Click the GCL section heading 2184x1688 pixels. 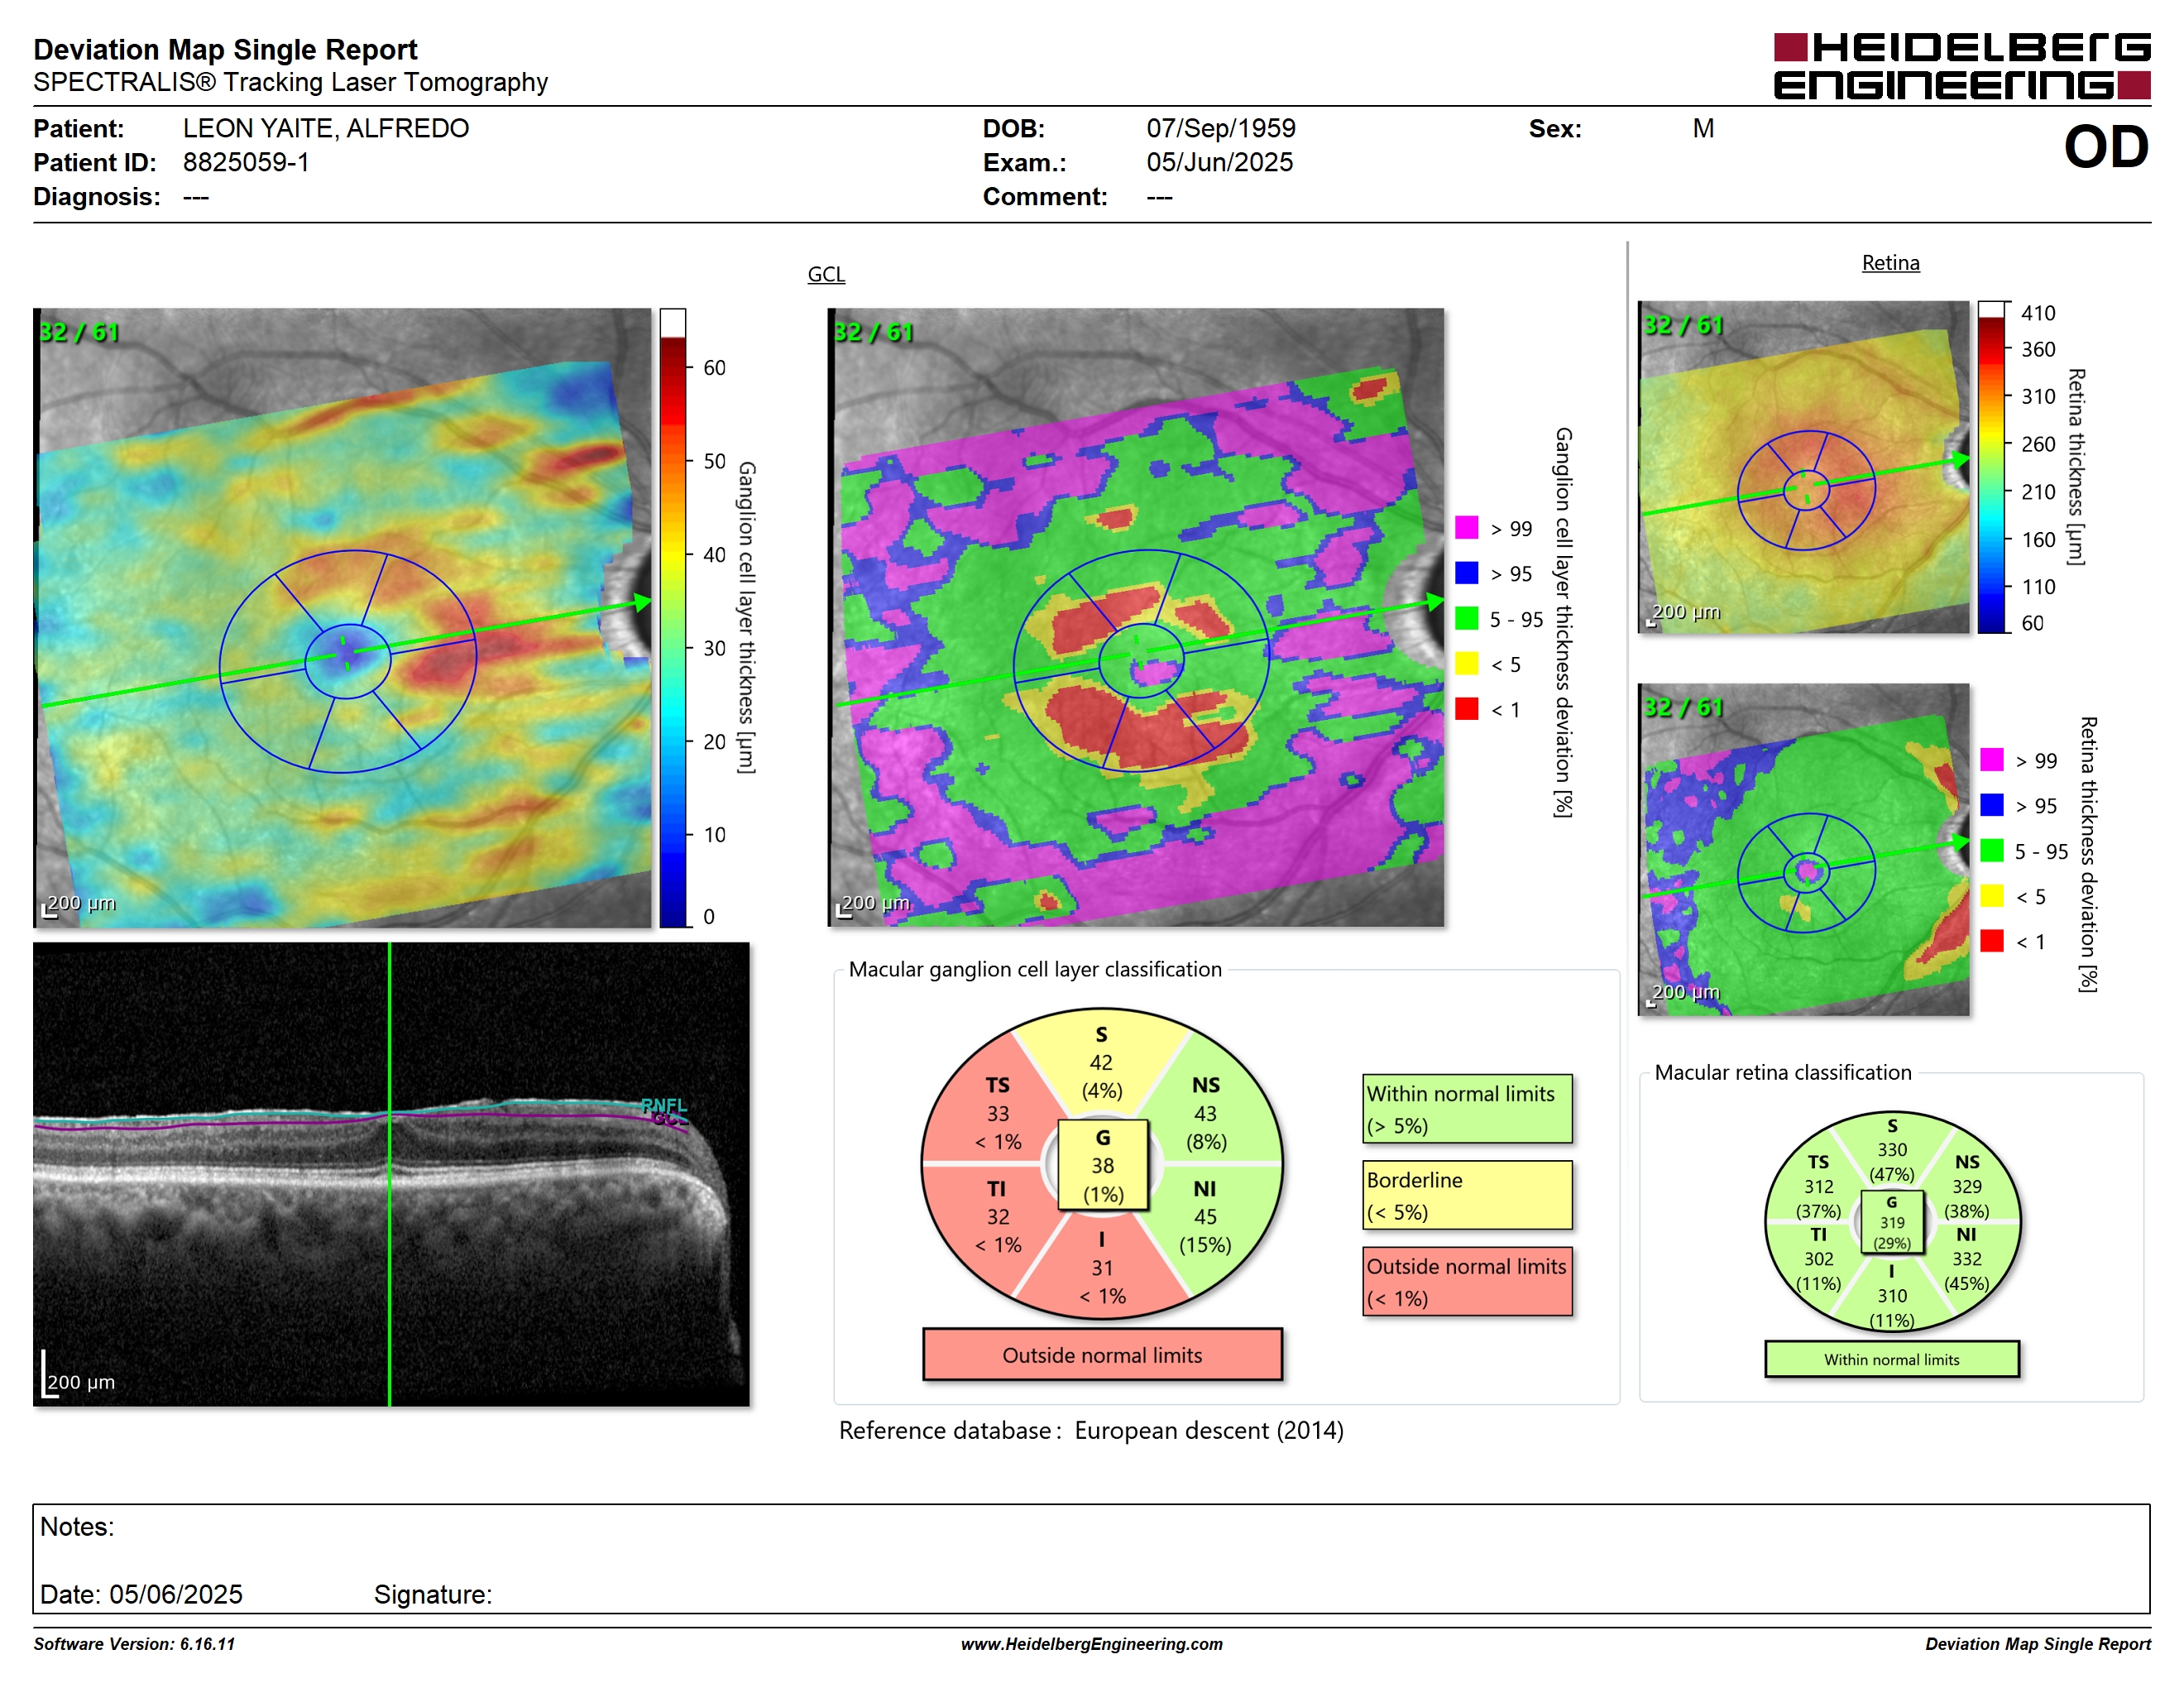pos(826,274)
